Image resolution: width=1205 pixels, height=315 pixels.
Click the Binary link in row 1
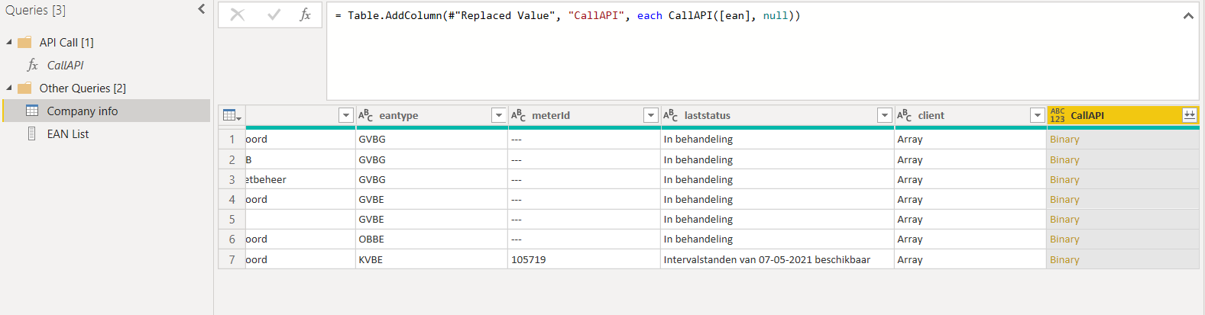click(1064, 140)
